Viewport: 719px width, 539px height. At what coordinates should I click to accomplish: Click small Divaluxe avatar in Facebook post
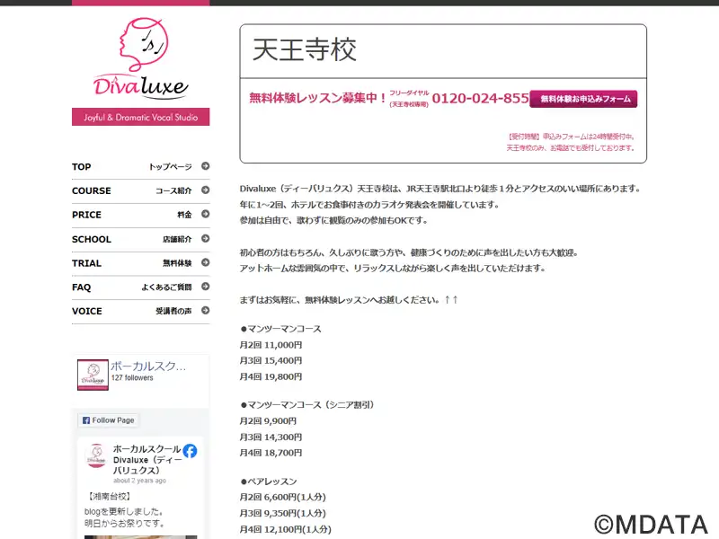click(96, 455)
